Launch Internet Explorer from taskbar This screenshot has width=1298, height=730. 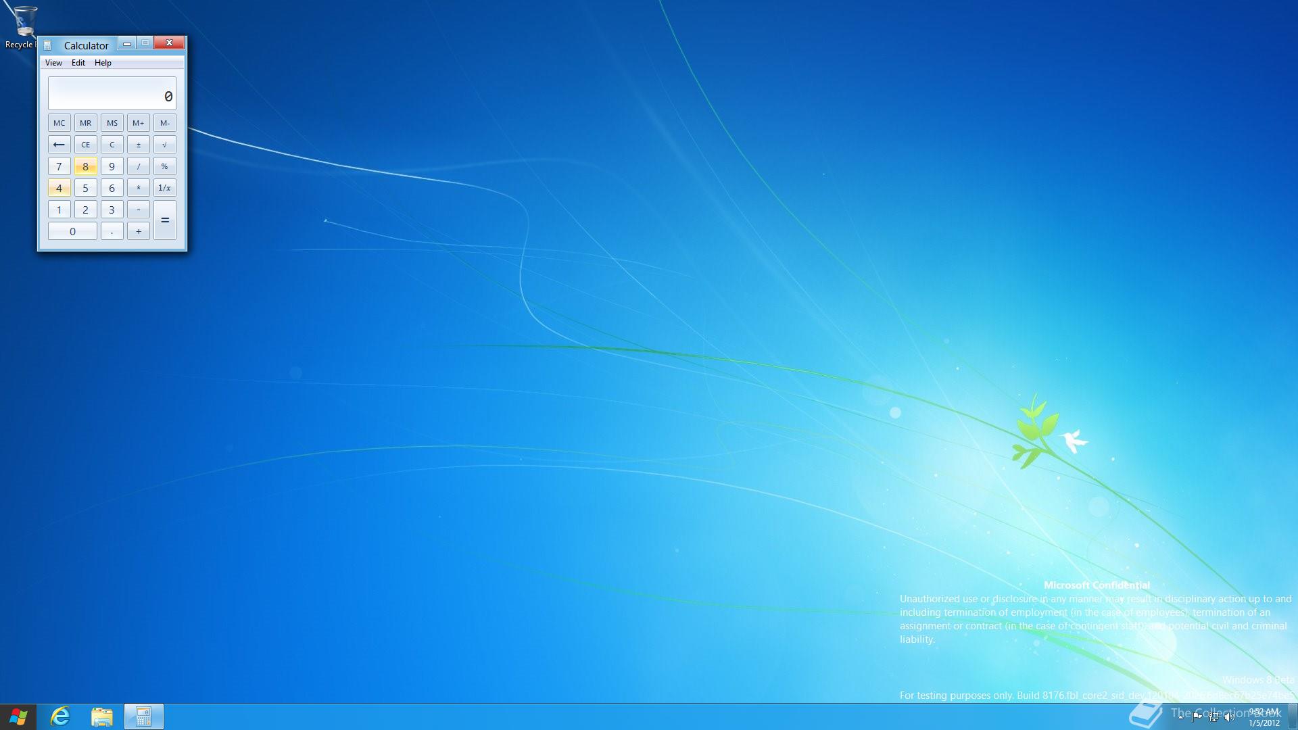60,716
